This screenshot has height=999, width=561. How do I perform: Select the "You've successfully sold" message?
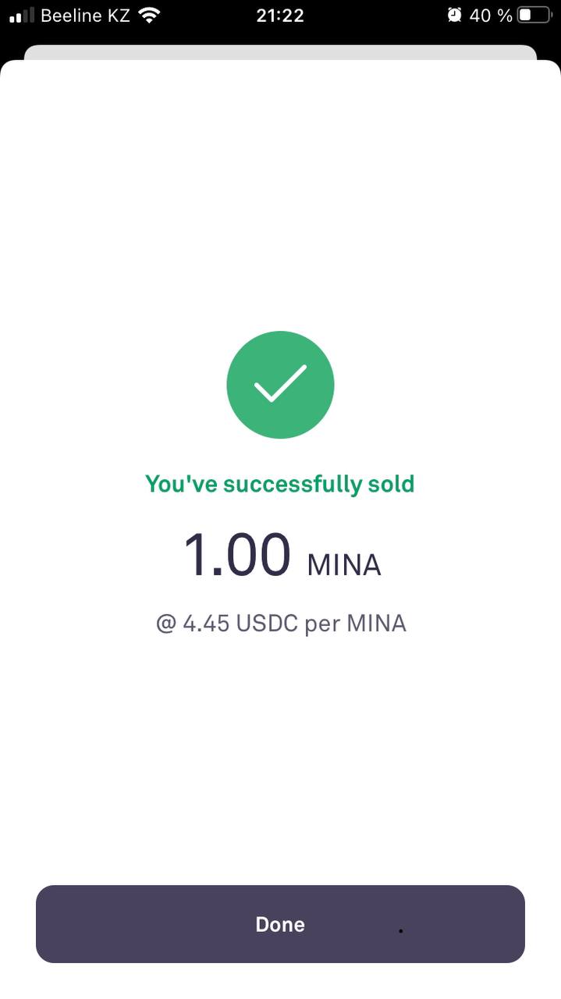coord(280,484)
